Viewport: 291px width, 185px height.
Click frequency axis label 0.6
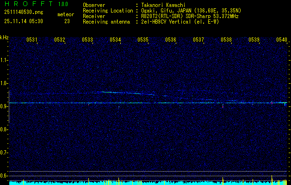[x=3, y=176]
